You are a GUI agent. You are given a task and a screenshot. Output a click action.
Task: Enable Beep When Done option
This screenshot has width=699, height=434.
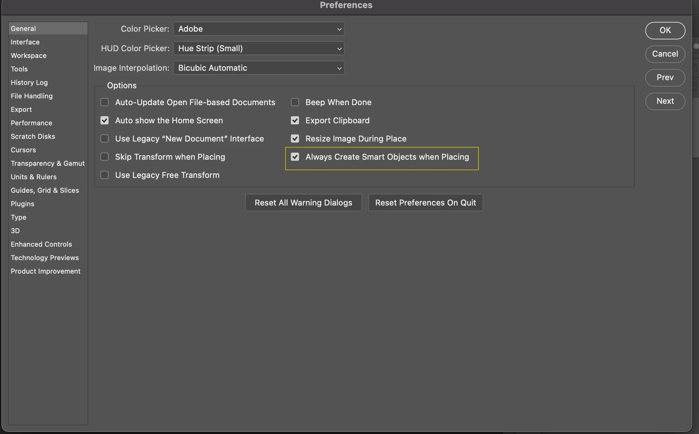[x=295, y=102]
